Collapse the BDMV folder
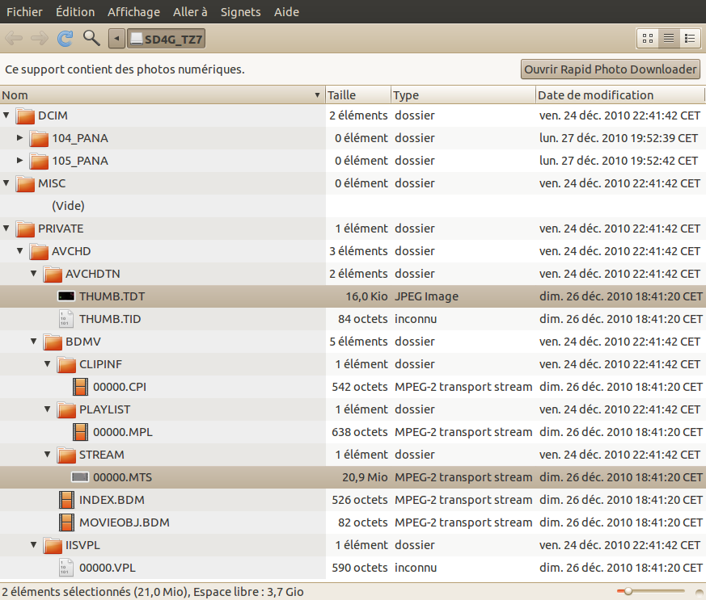Screen dimensions: 706x600 click(34, 342)
